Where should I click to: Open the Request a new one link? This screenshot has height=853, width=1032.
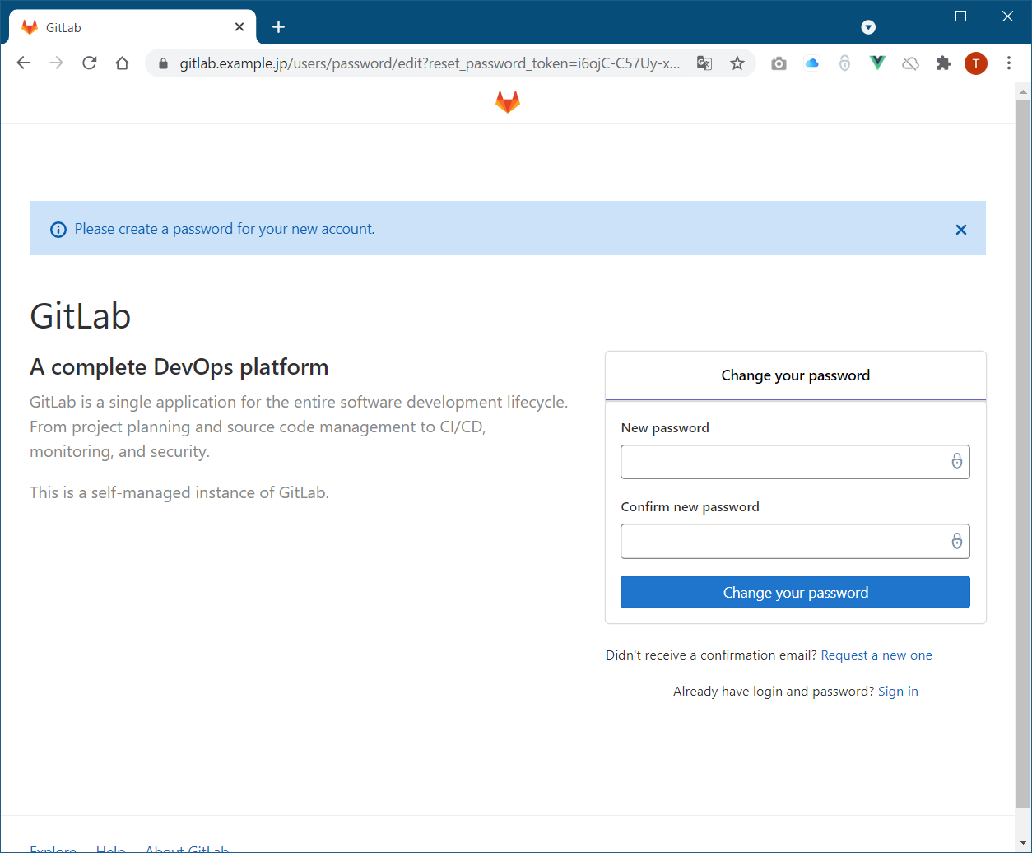[876, 655]
